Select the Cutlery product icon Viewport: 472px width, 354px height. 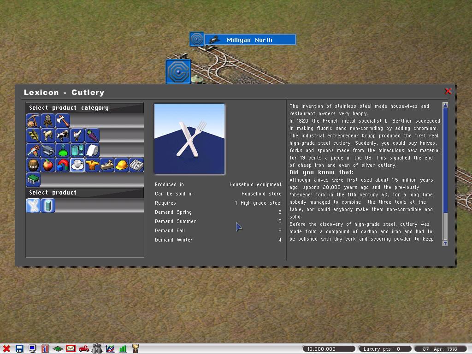33,206
